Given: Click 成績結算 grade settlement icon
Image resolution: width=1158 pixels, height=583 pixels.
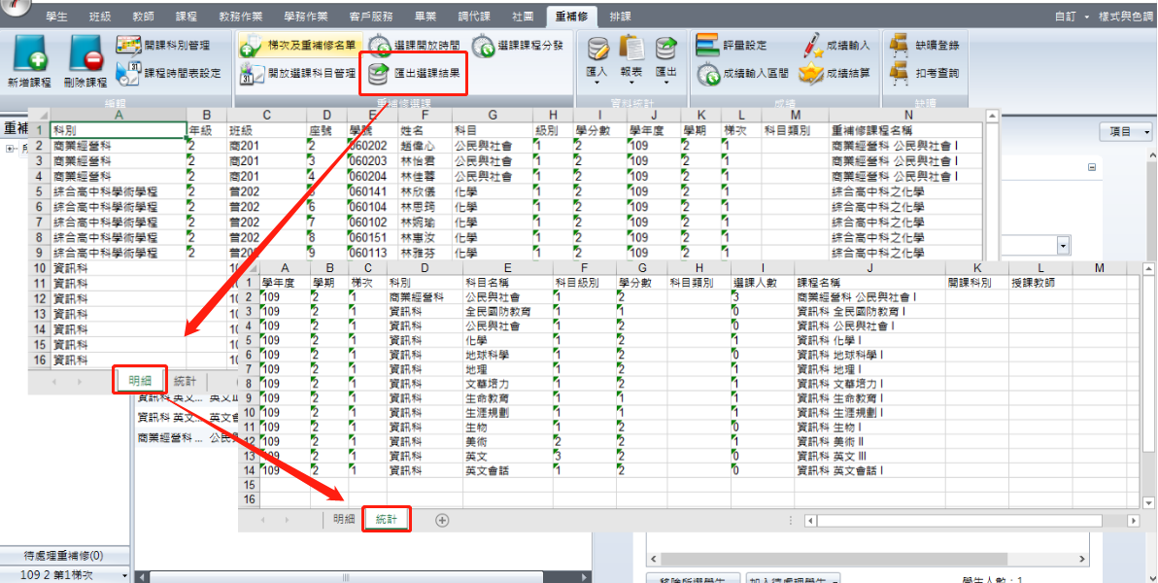Looking at the screenshot, I should coord(836,73).
